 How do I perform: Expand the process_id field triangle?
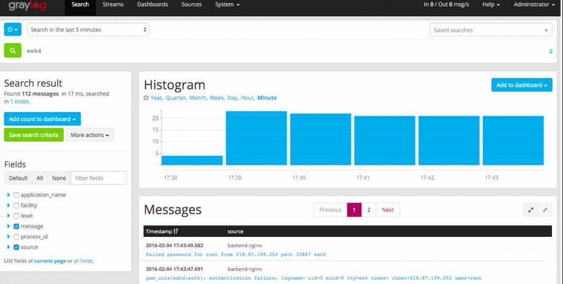(x=8, y=236)
